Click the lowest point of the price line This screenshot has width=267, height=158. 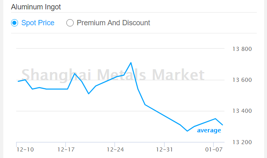pos(187,131)
